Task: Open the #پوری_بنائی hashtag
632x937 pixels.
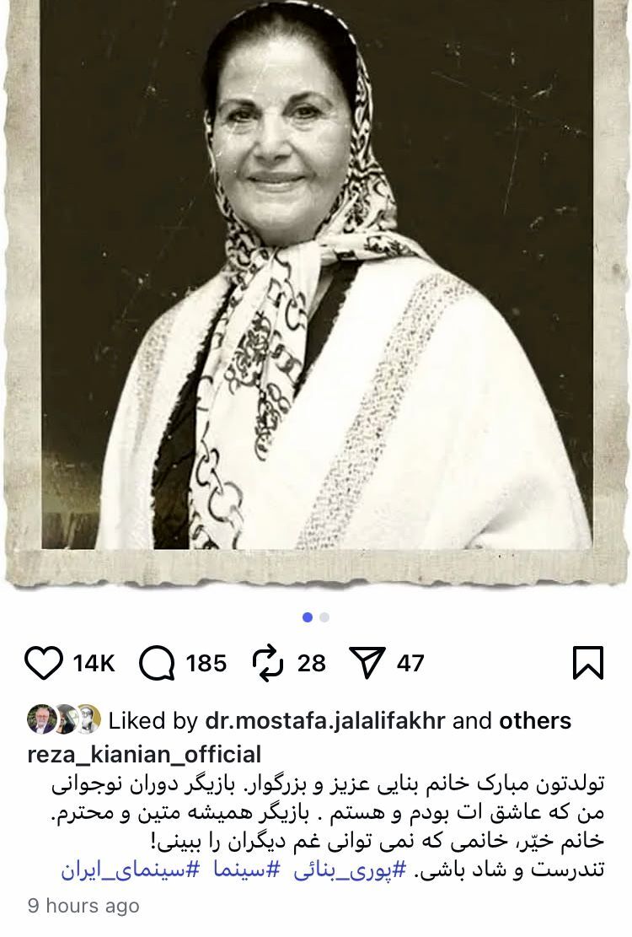Action: pyautogui.click(x=350, y=870)
